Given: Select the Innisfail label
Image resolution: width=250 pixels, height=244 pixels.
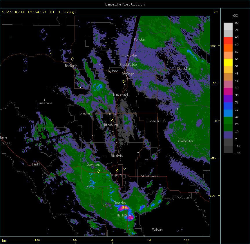Looking at the screenshot, I should click(120, 94).
